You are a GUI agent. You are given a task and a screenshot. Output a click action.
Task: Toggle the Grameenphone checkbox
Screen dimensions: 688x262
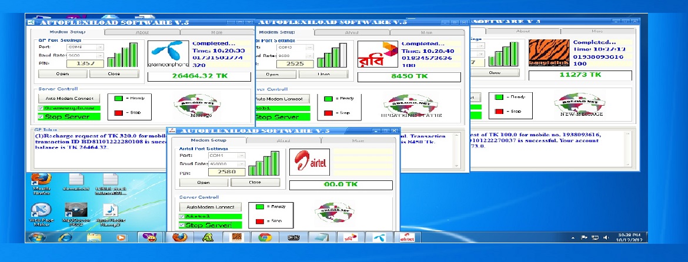41,108
